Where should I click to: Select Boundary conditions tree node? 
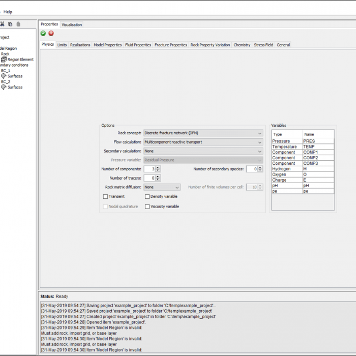[14, 65]
